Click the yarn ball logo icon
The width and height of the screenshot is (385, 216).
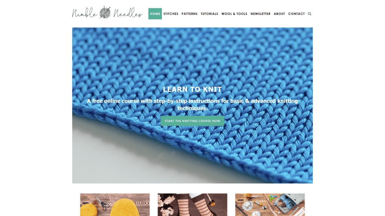pos(105,12)
